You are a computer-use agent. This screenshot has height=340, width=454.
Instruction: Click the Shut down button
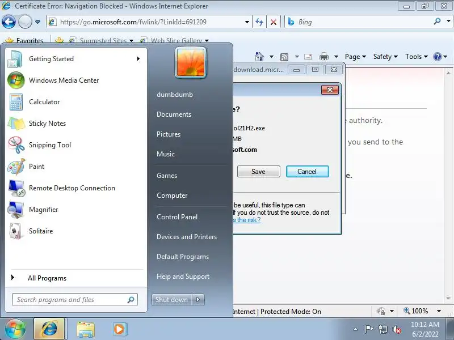click(x=172, y=300)
